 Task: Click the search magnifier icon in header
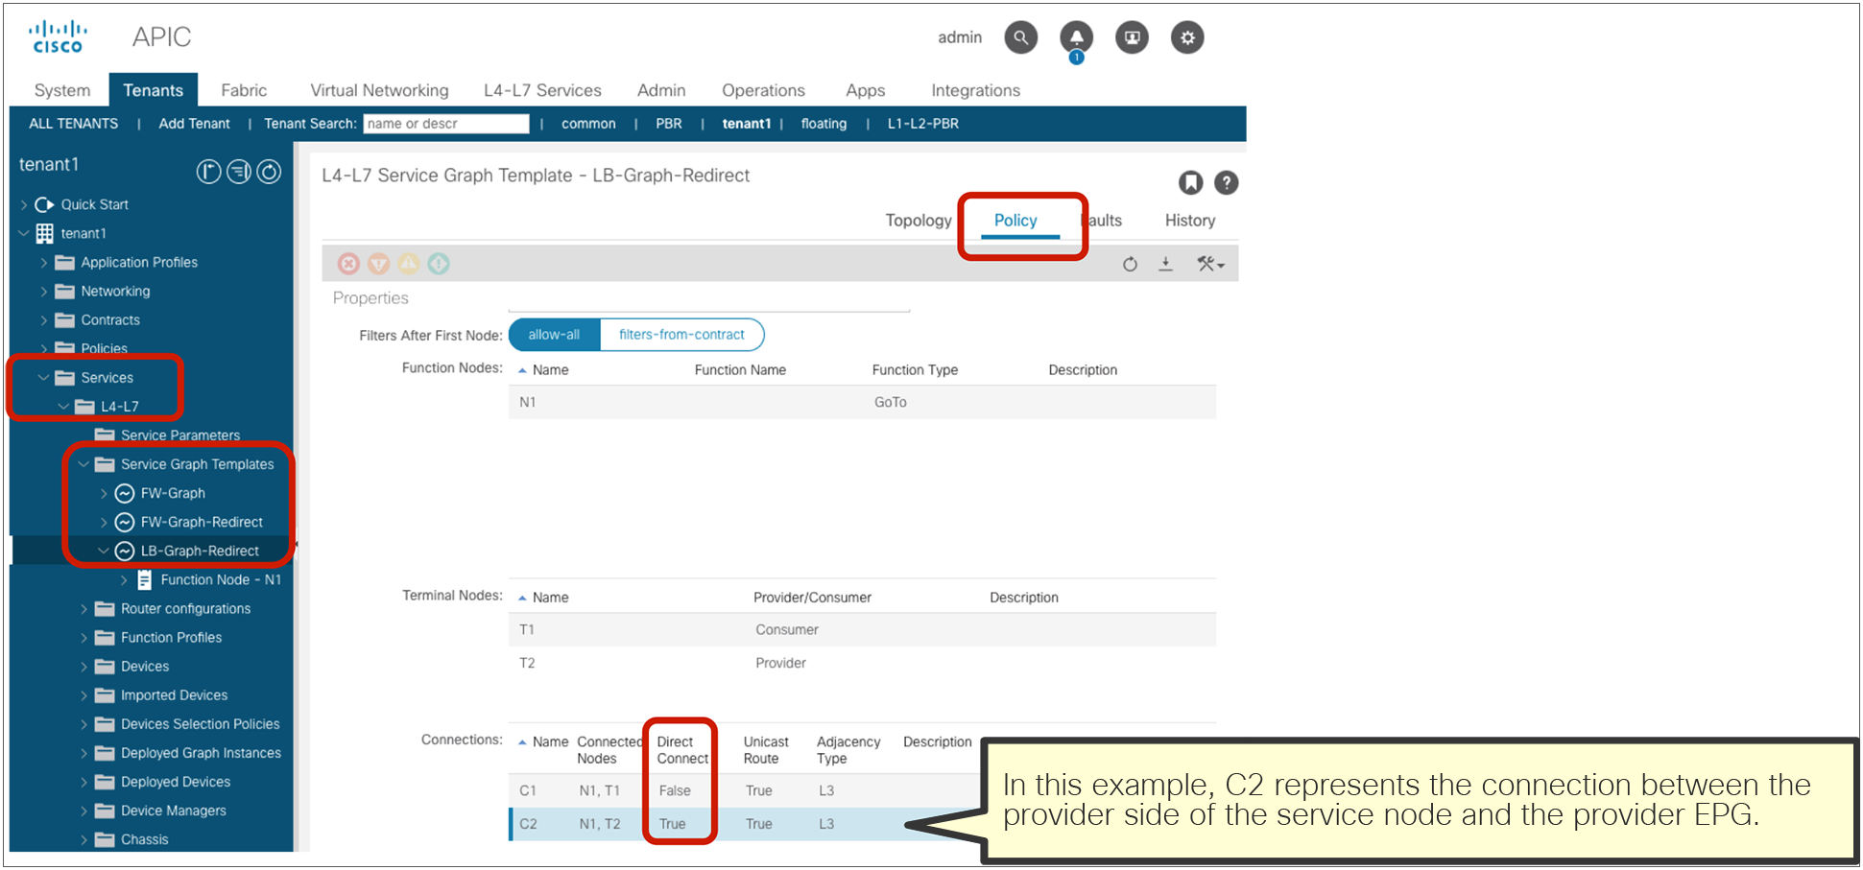click(x=1021, y=37)
